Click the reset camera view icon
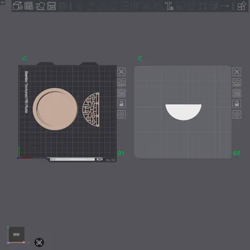The height and width of the screenshot is (250, 250). (39, 242)
